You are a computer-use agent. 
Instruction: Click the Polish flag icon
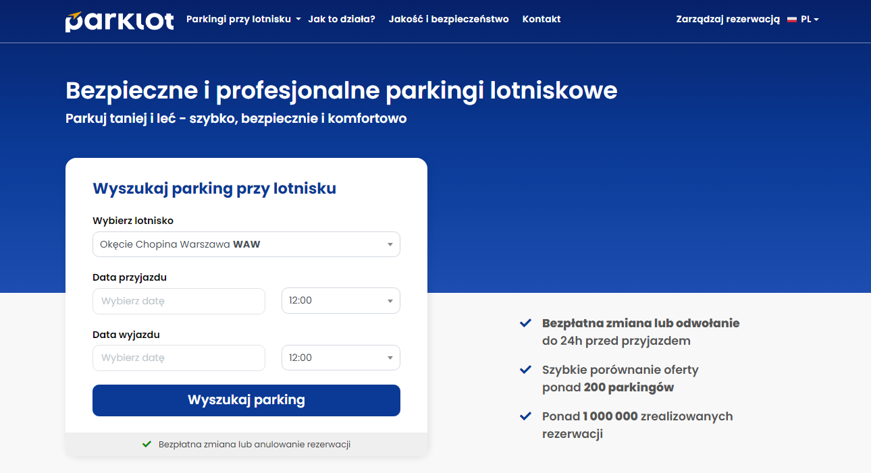[x=792, y=20]
